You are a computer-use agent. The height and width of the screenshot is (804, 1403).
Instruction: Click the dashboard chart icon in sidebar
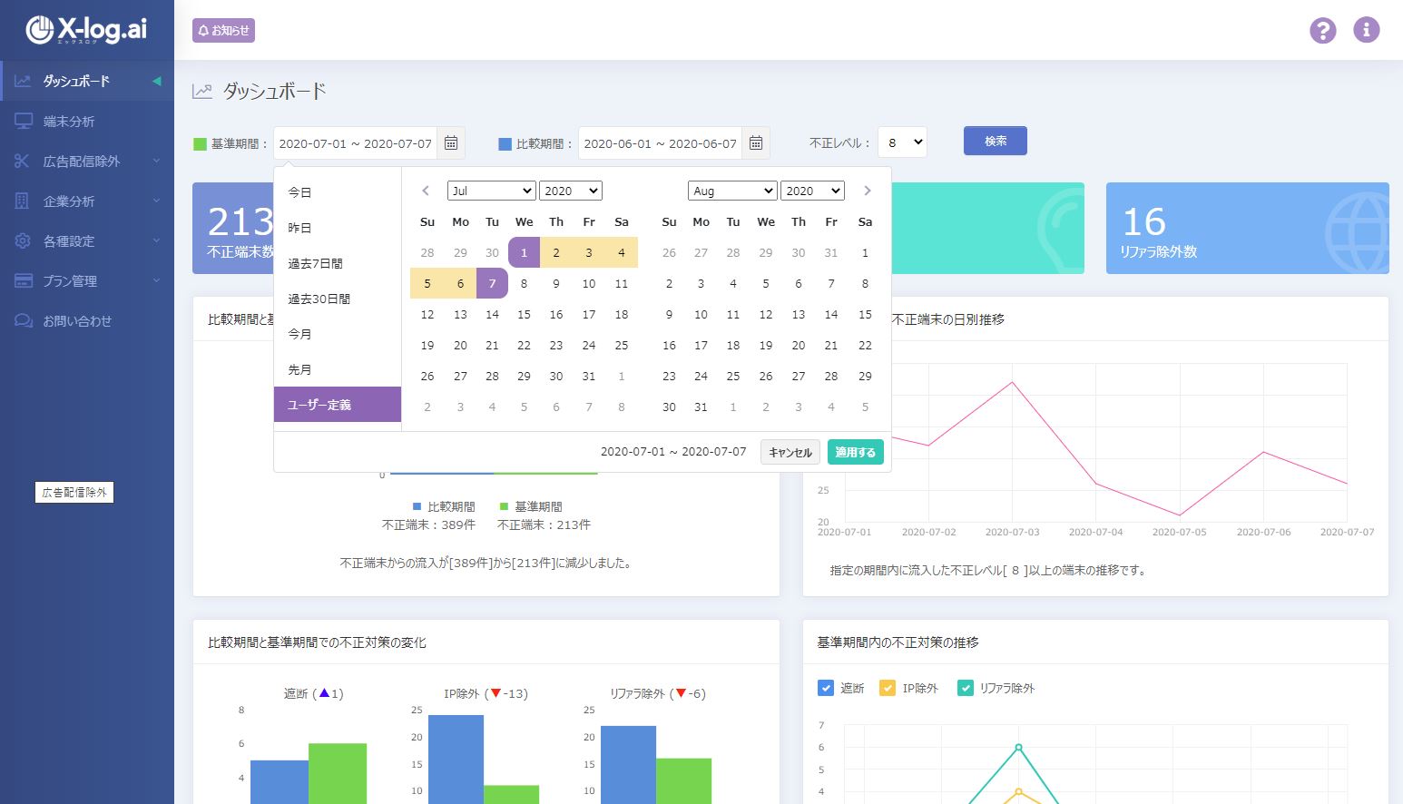[x=23, y=81]
